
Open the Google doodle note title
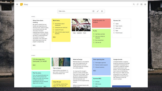coord(118,59)
